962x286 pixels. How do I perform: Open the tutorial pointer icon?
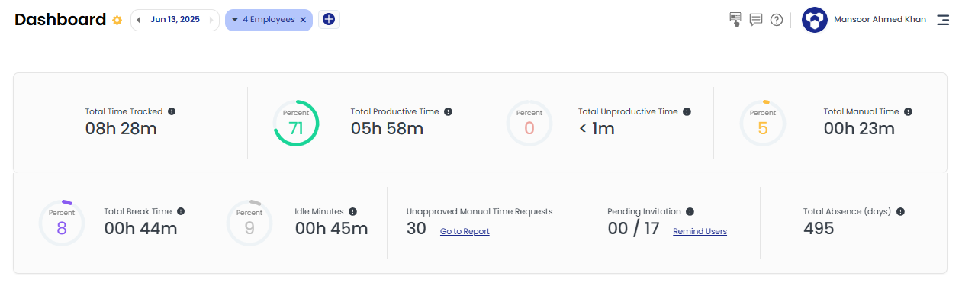click(x=735, y=20)
